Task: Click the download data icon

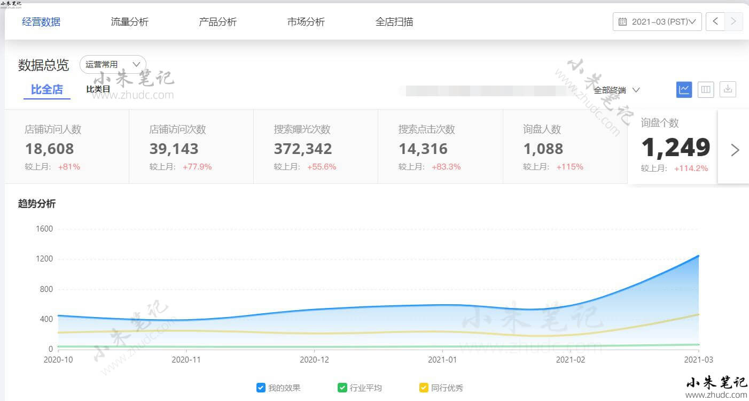Action: 728,90
